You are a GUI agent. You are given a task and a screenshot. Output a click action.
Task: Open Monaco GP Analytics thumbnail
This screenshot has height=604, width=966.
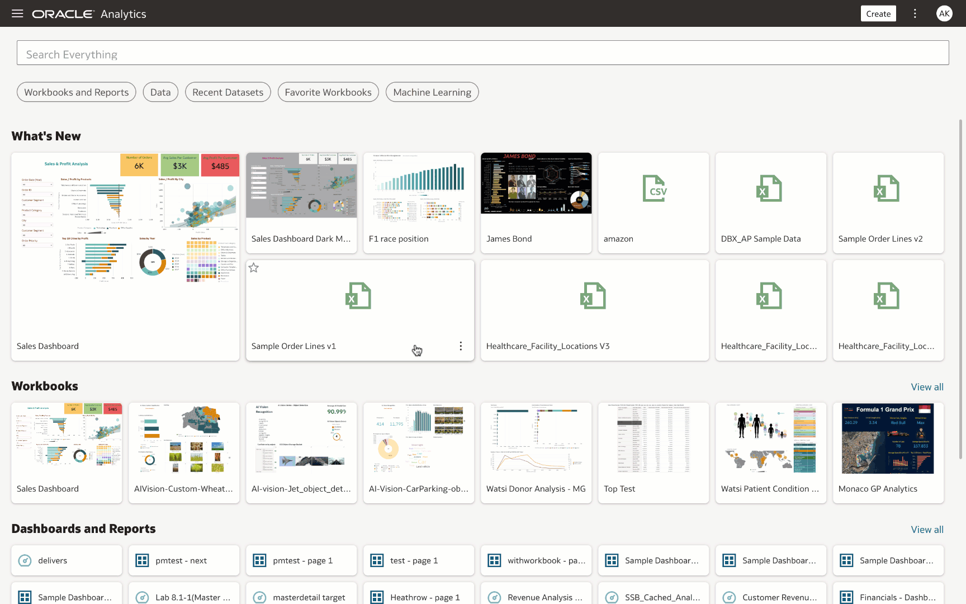pos(888,439)
